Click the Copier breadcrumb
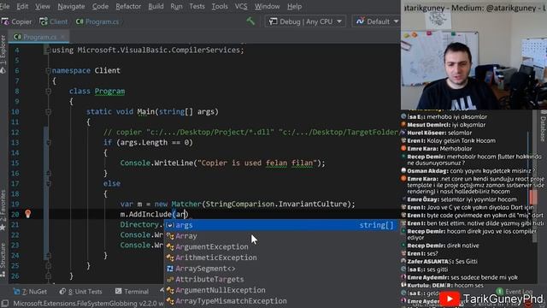The image size is (547, 308). [17, 21]
